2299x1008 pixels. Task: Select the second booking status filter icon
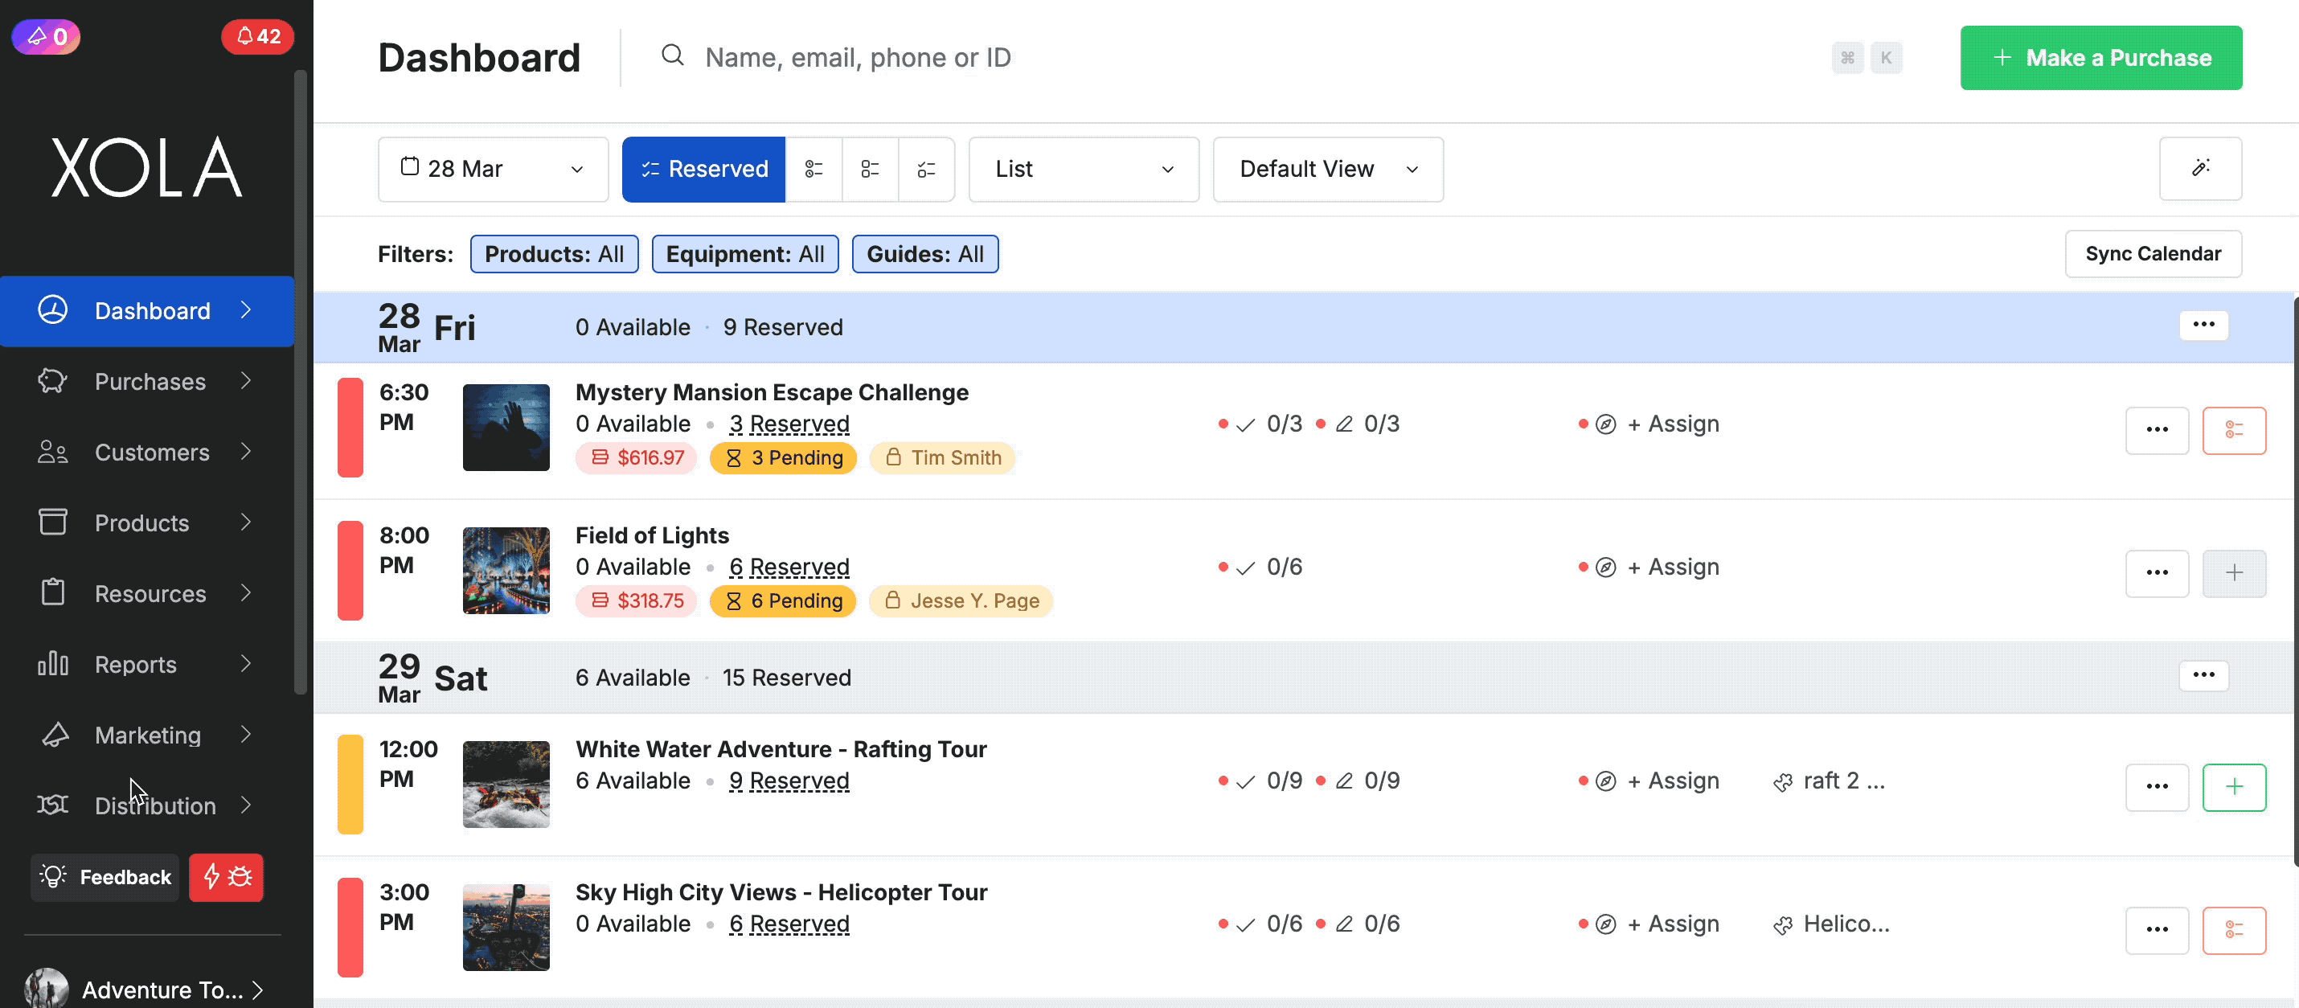click(813, 169)
